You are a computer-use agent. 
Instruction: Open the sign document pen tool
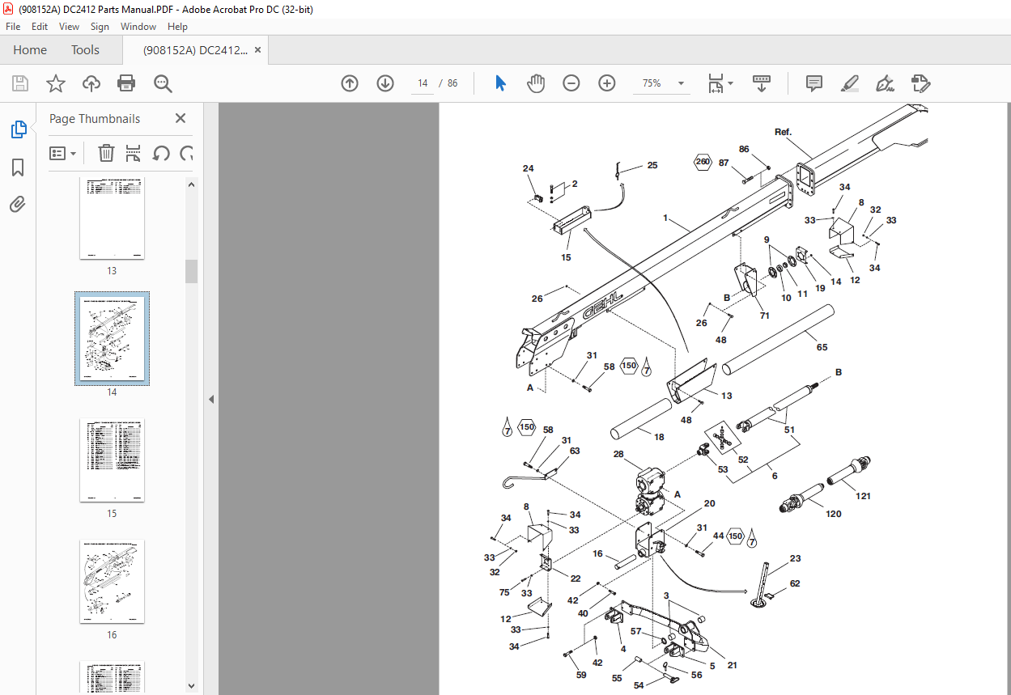(885, 83)
